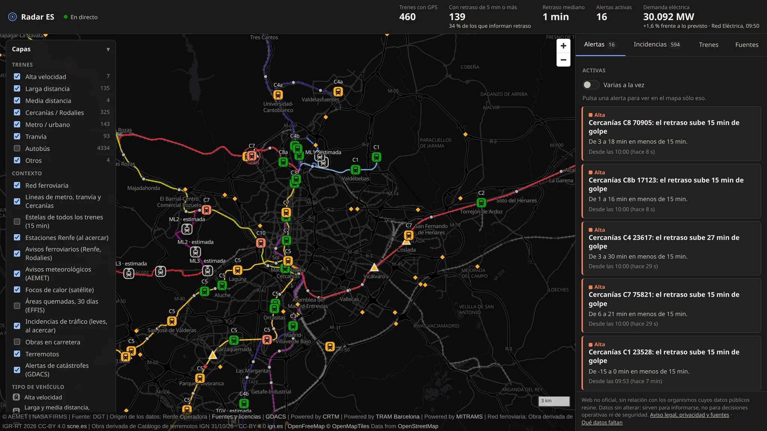Click the orange train marker near M-50 southeast
The height and width of the screenshot is (431, 767).
pos(330,346)
